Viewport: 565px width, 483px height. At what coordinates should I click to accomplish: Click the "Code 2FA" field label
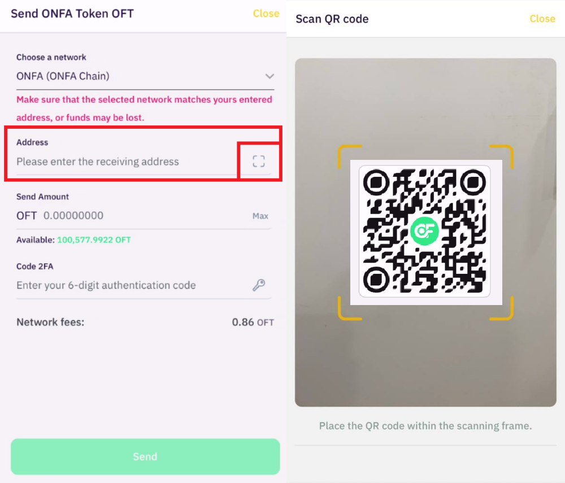(35, 267)
